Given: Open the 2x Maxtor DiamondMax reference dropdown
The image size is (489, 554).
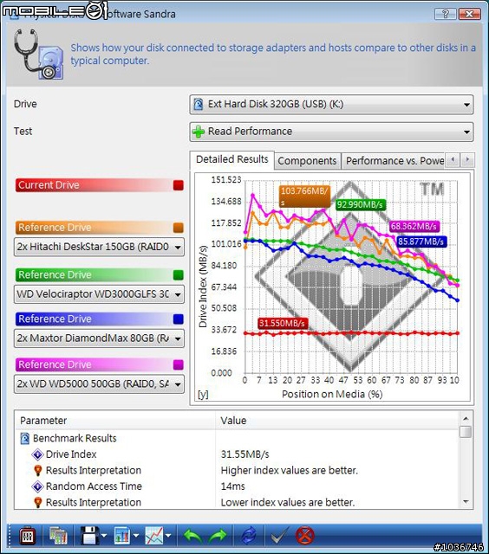Looking at the screenshot, I should click(99, 338).
